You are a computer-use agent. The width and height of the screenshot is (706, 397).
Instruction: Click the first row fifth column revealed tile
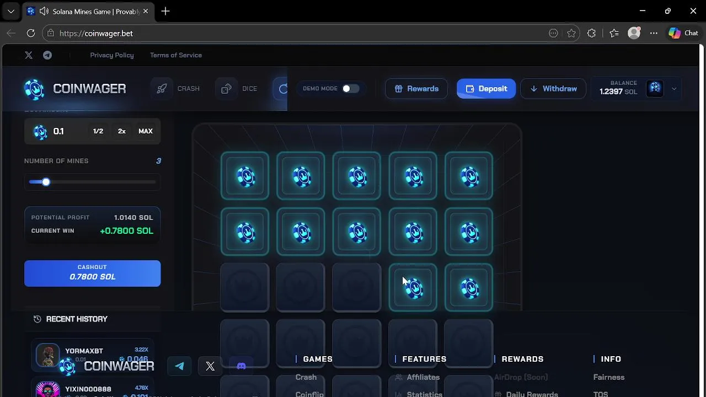(x=469, y=176)
